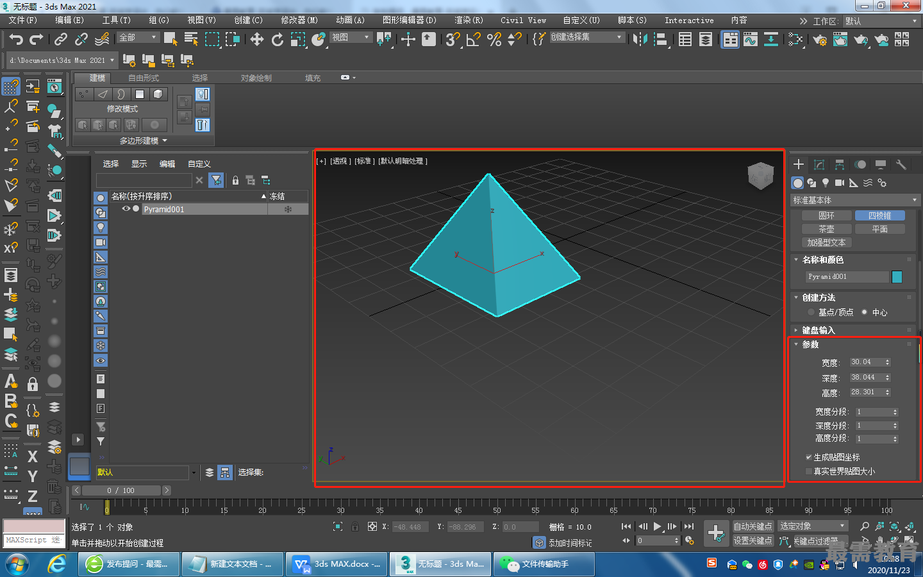The image size is (923, 577).
Task: Toggle Angle Snap
Action: [474, 40]
